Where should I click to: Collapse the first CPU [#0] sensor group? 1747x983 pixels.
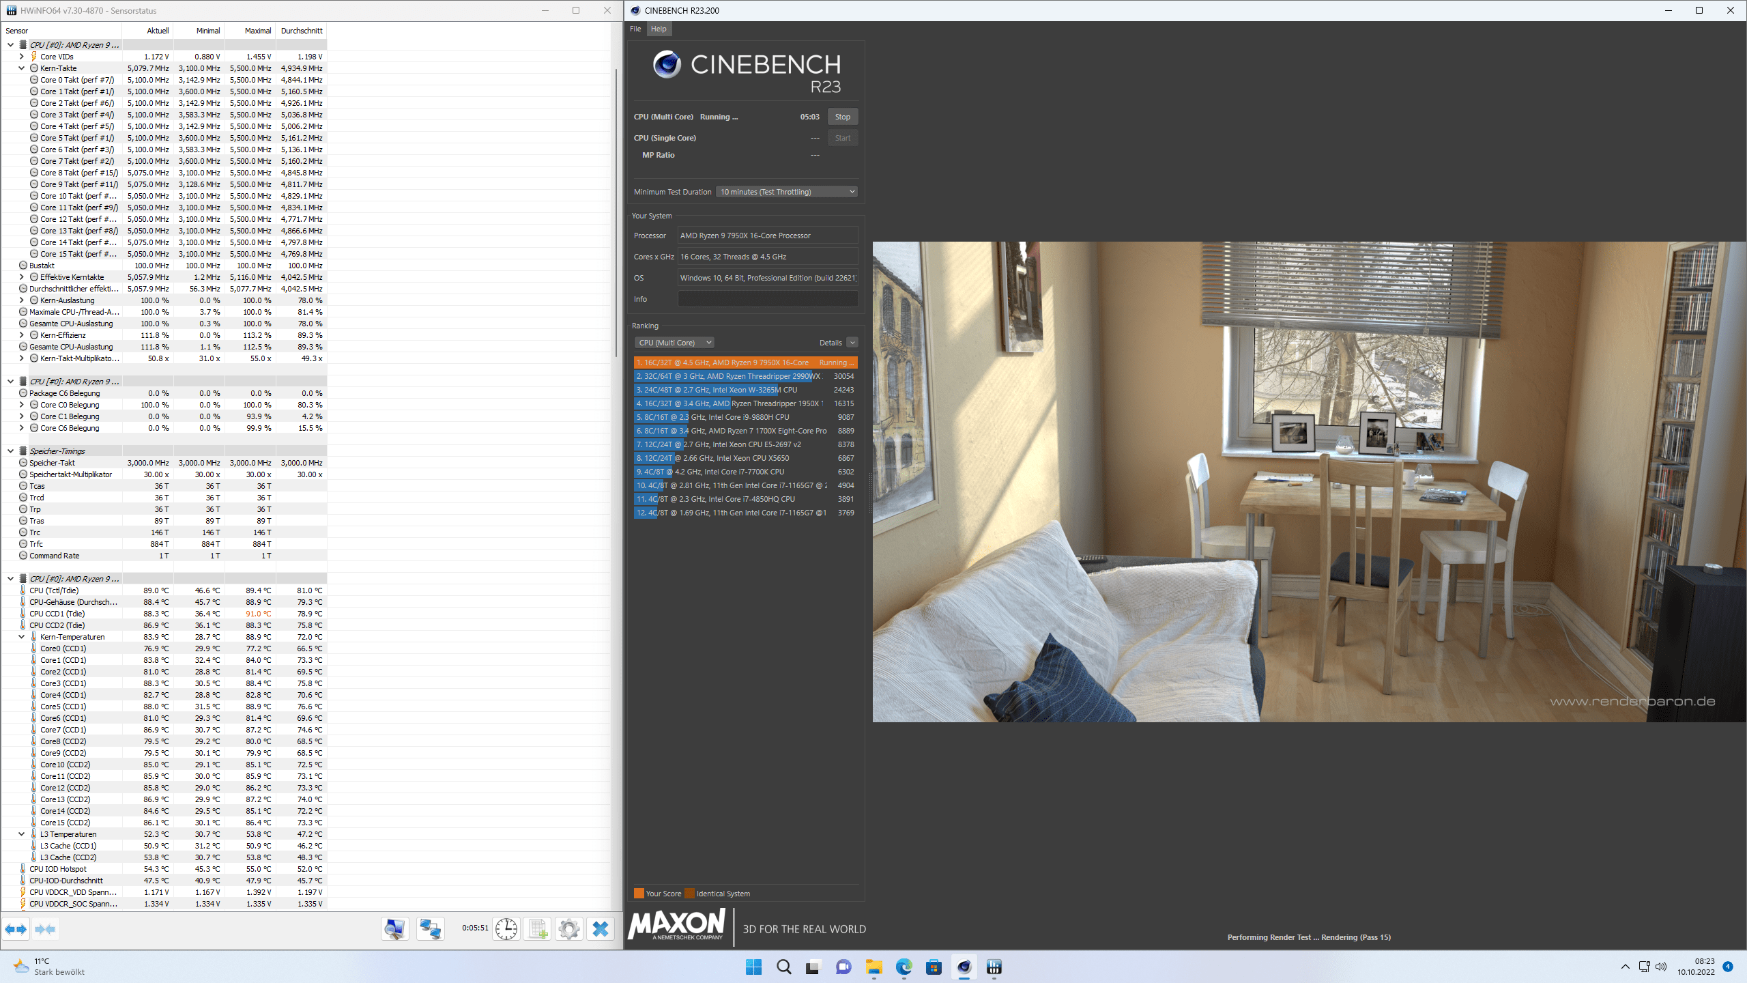[10, 45]
